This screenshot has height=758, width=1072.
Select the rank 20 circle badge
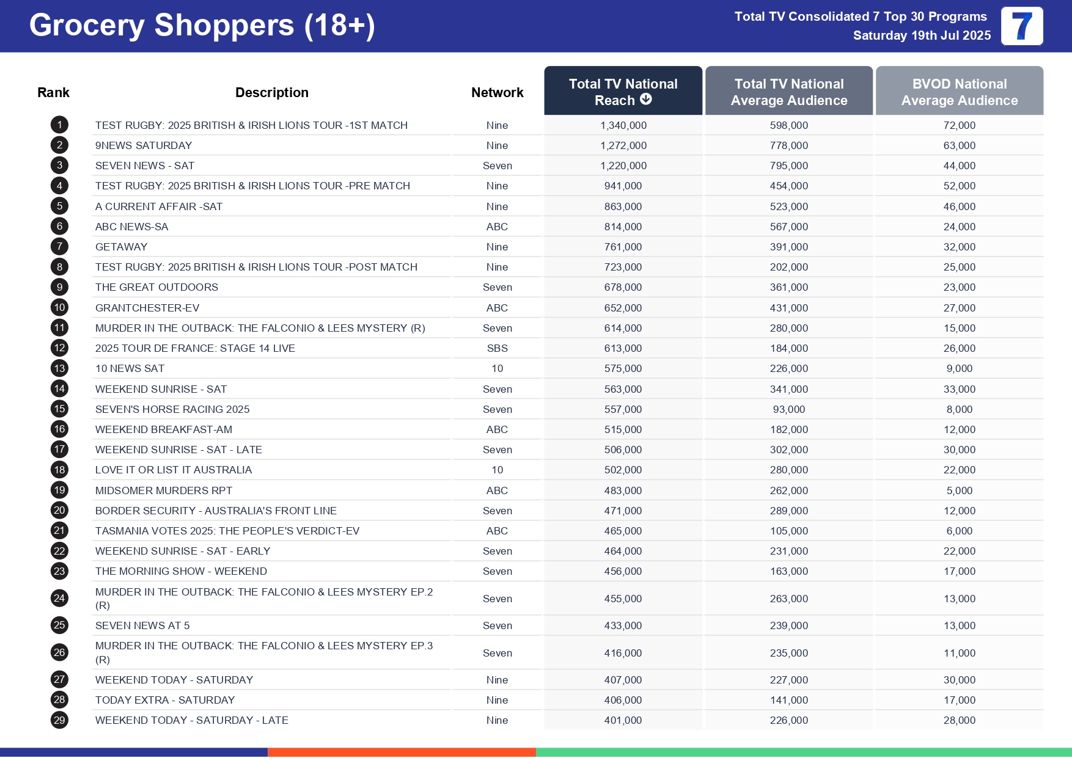pos(59,511)
